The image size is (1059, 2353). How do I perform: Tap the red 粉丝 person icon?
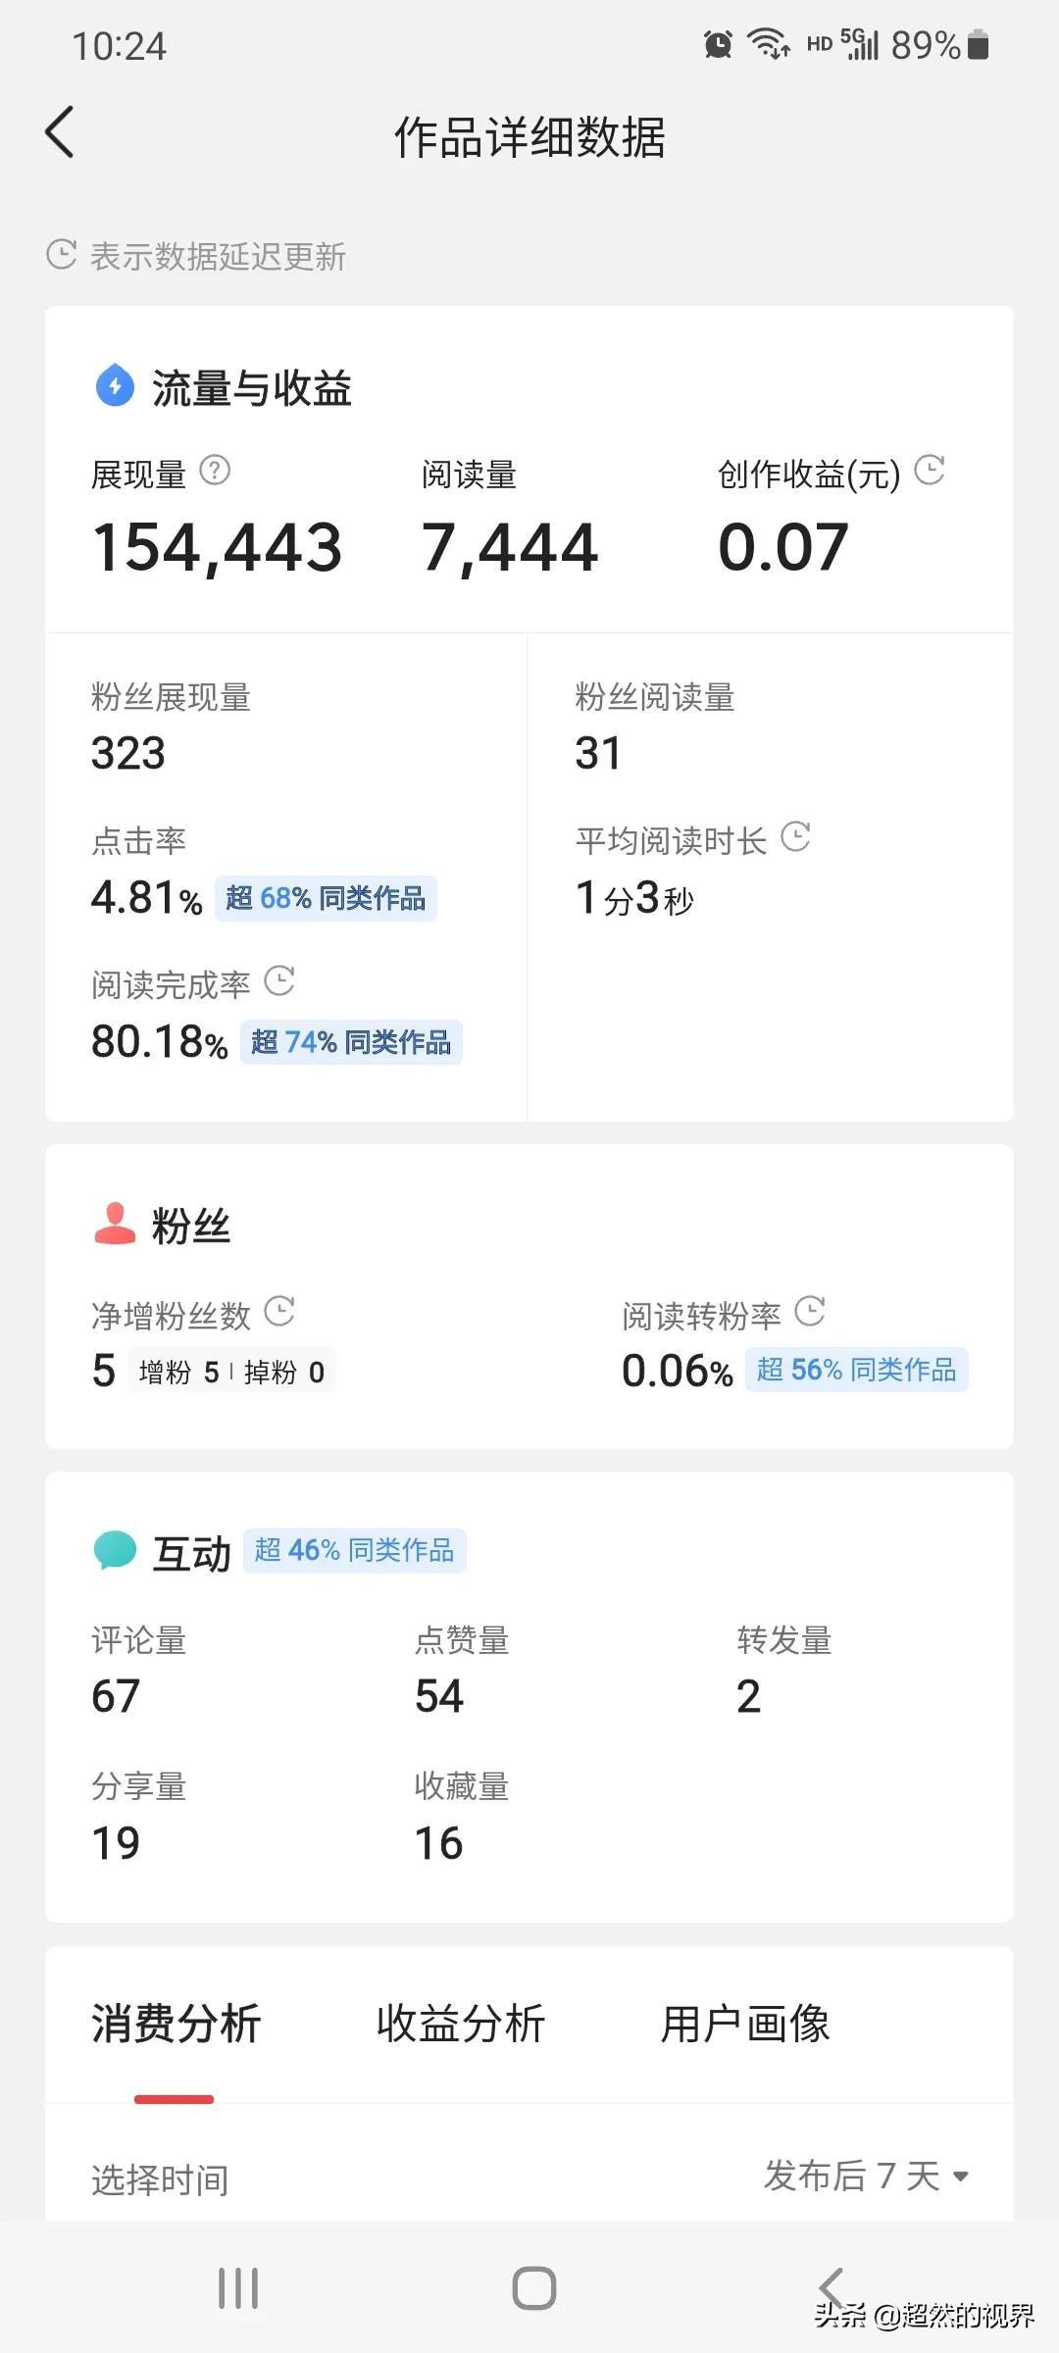115,1224
